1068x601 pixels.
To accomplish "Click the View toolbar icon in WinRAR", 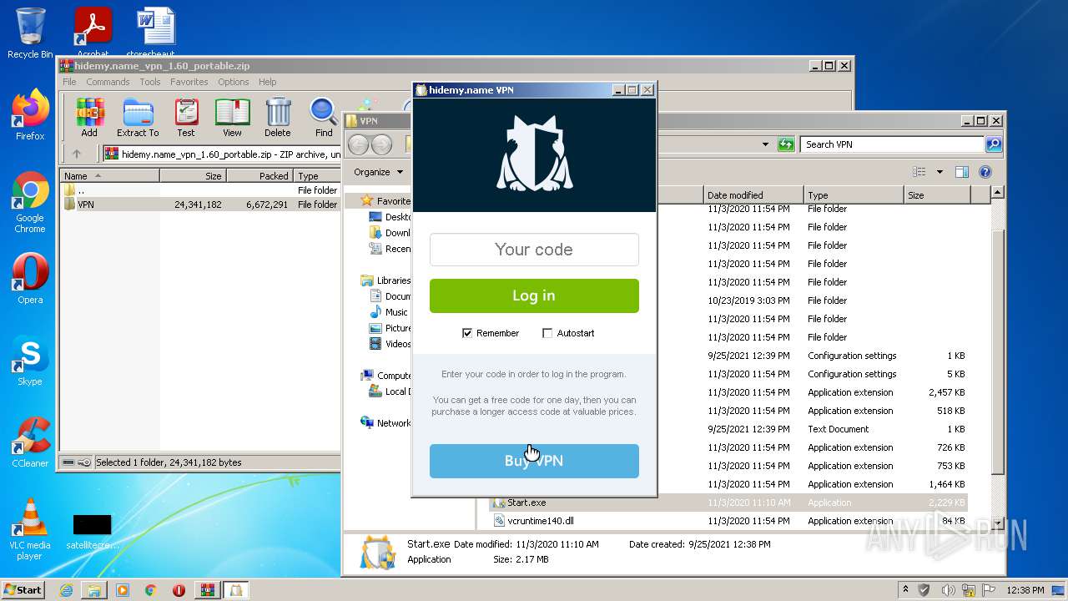I will click(232, 118).
